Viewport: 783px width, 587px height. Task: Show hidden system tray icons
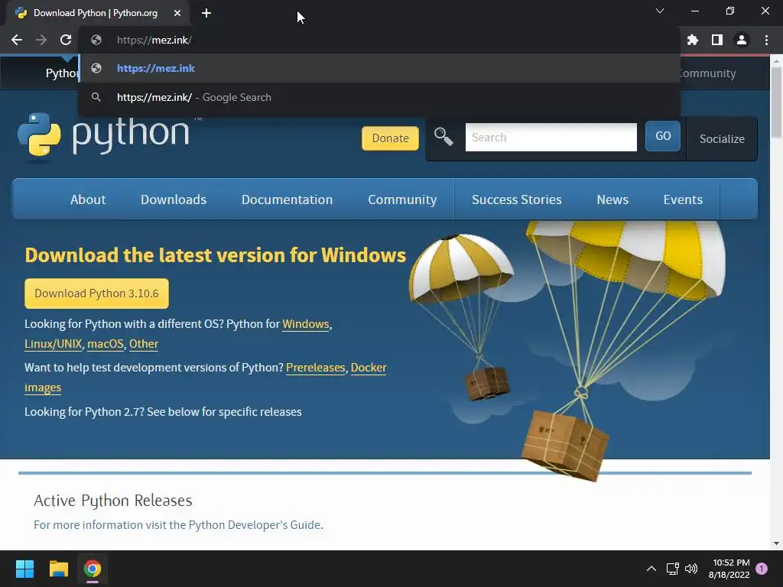tap(651, 569)
